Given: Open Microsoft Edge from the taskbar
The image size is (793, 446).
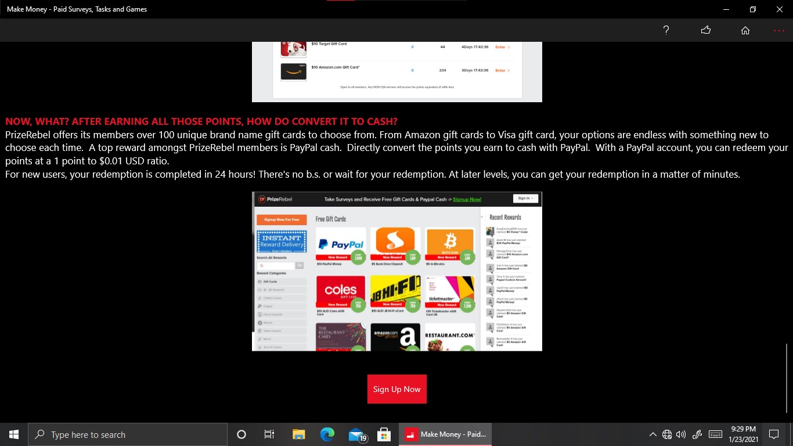Looking at the screenshot, I should click(327, 434).
